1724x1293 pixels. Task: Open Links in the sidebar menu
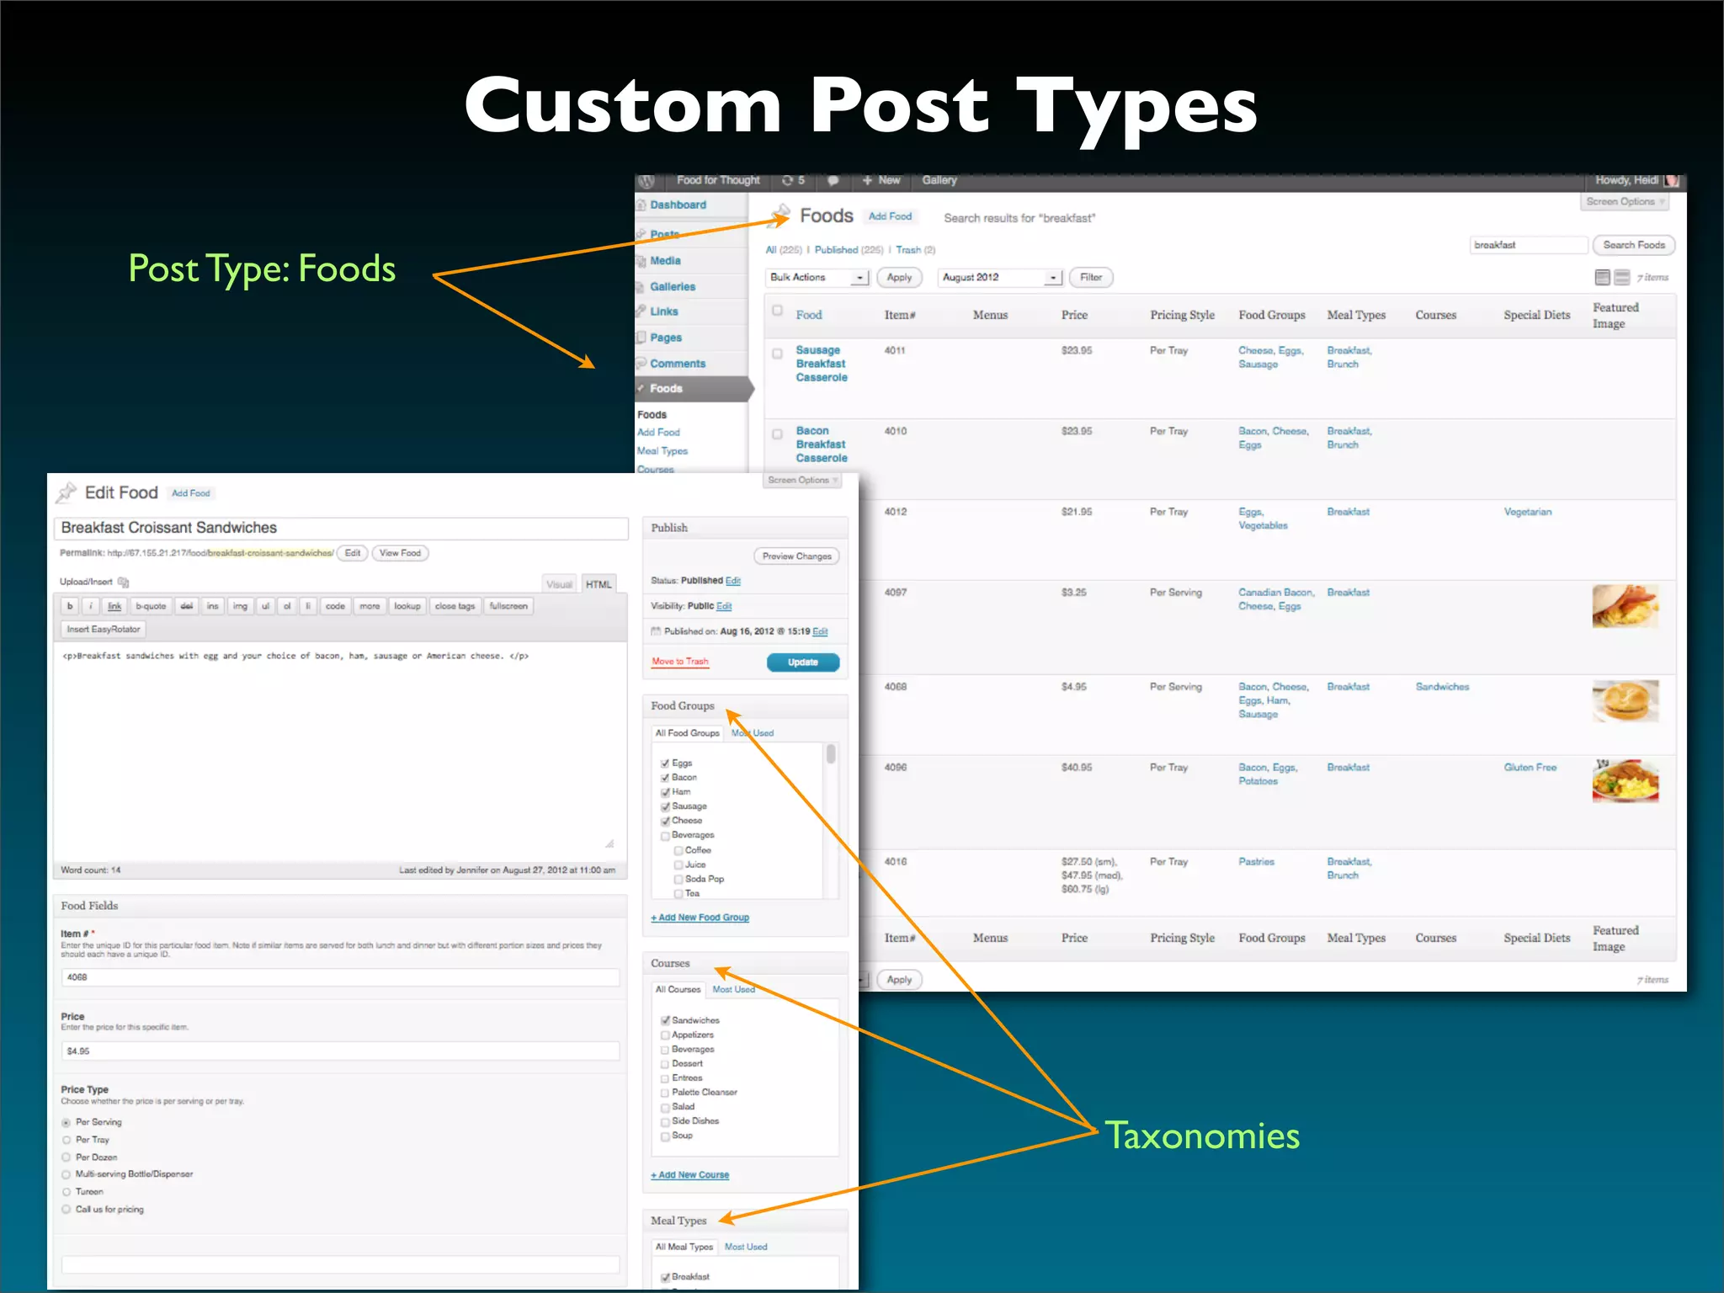[663, 311]
